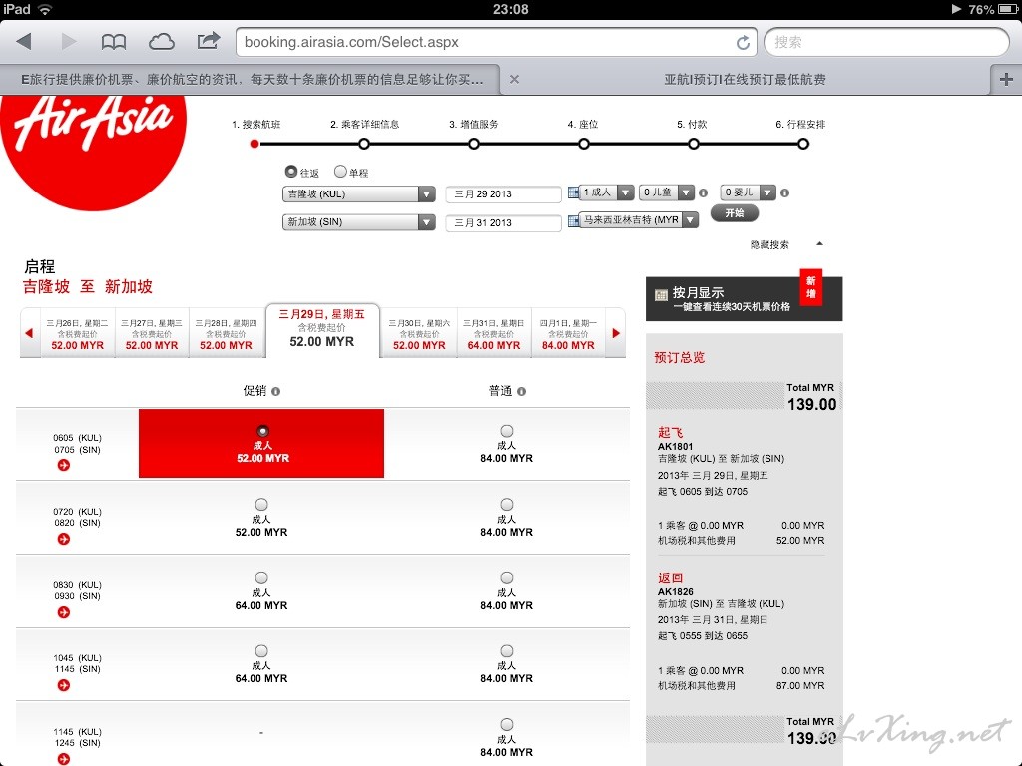Click step 5 付款 marker
The image size is (1022, 766).
click(x=694, y=144)
